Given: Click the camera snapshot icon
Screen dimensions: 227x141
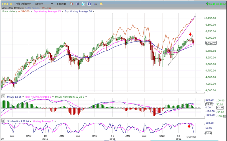Looking at the screenshot, I should [95, 4].
